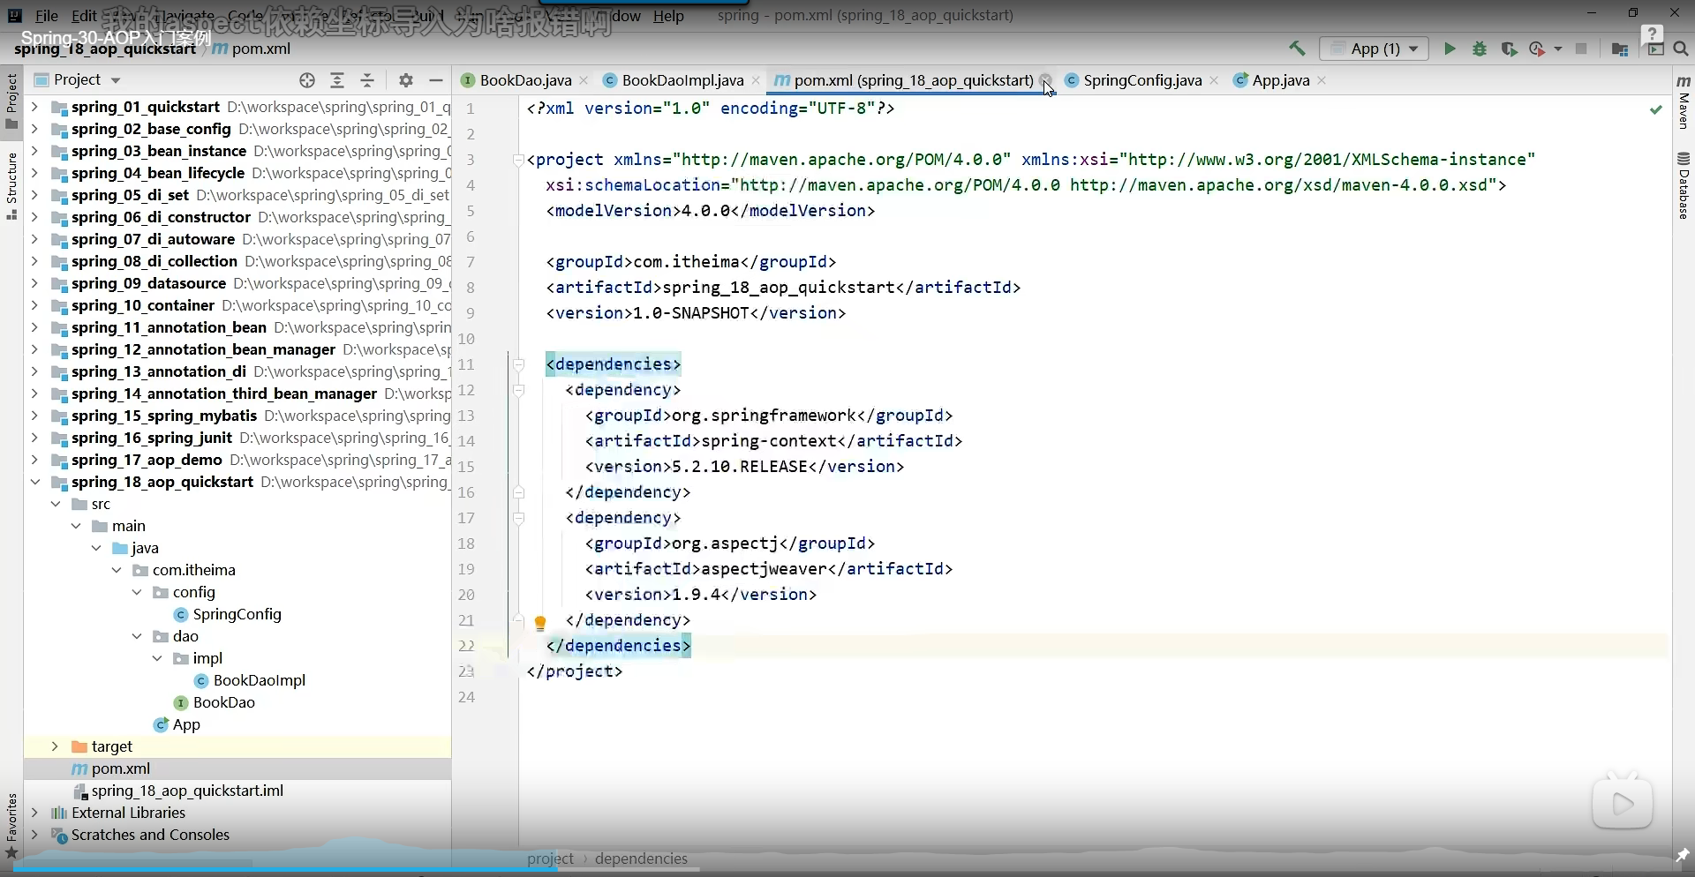Viewport: 1695px width, 877px height.
Task: Run App with green play button
Action: (x=1450, y=49)
